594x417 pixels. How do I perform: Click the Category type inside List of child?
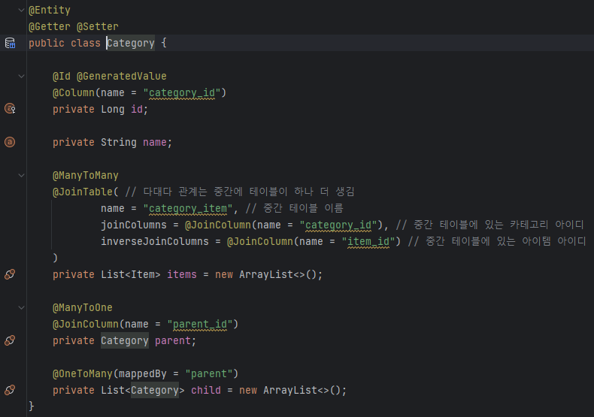point(155,391)
